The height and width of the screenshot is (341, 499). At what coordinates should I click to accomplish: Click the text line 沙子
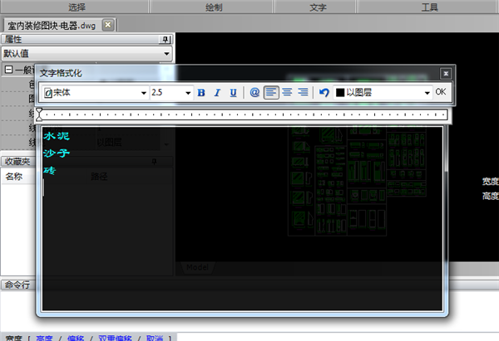click(57, 153)
